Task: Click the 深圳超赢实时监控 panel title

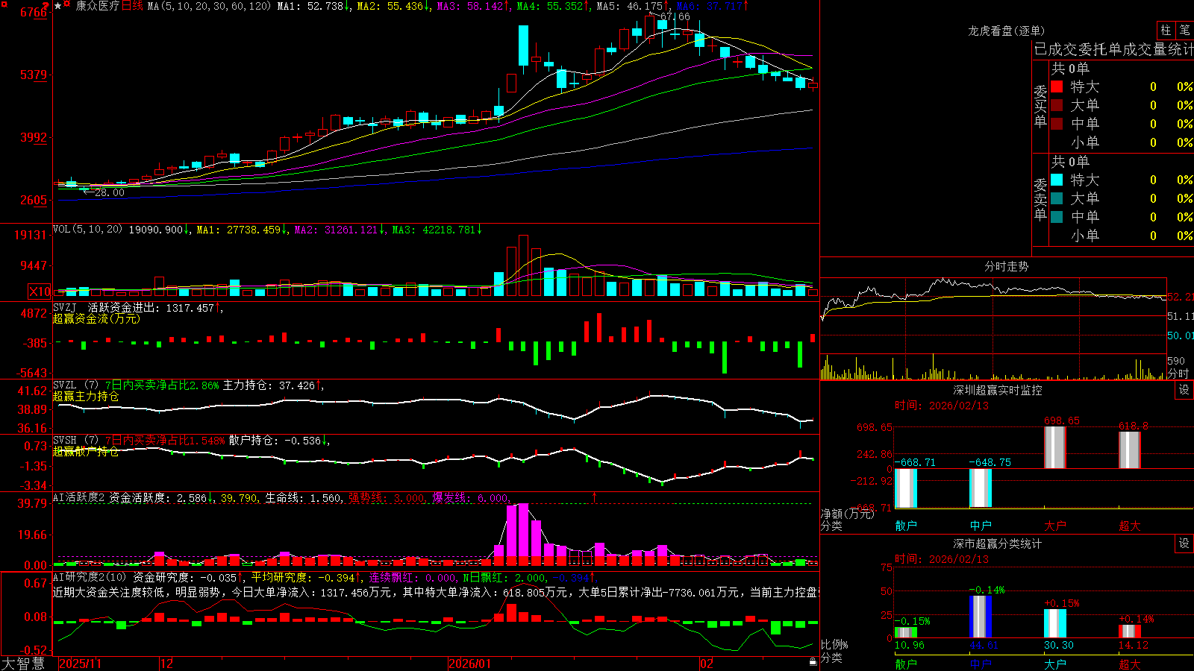Action: (x=998, y=390)
